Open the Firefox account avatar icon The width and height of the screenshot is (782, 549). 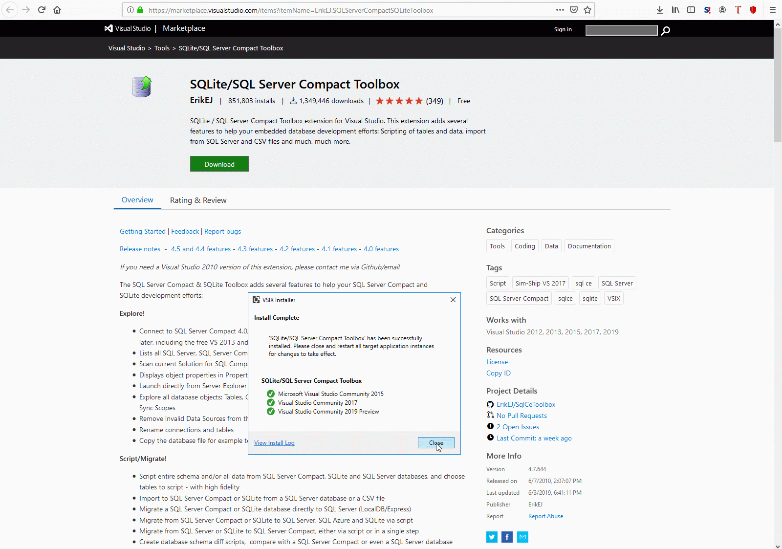pos(722,10)
